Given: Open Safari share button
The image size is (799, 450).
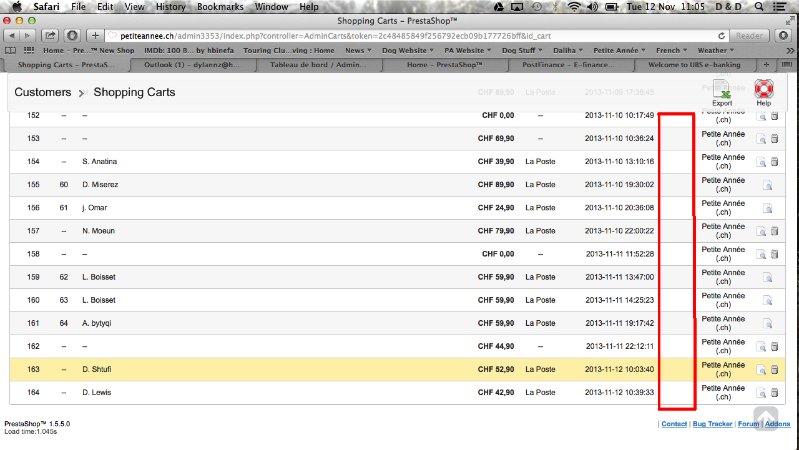Looking at the screenshot, I should (x=51, y=36).
